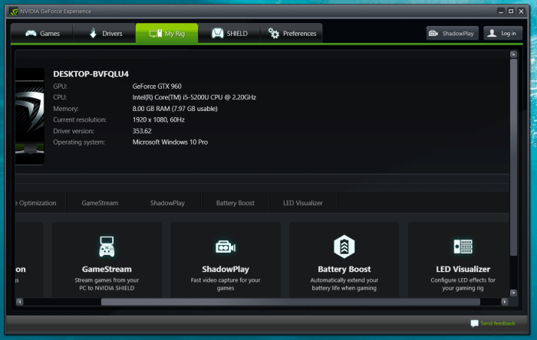
Task: Click the download arrow icon on Drivers
Action: coord(93,33)
